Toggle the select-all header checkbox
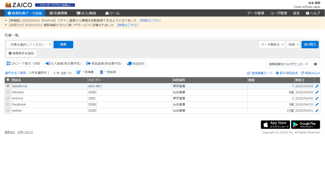 8,80
